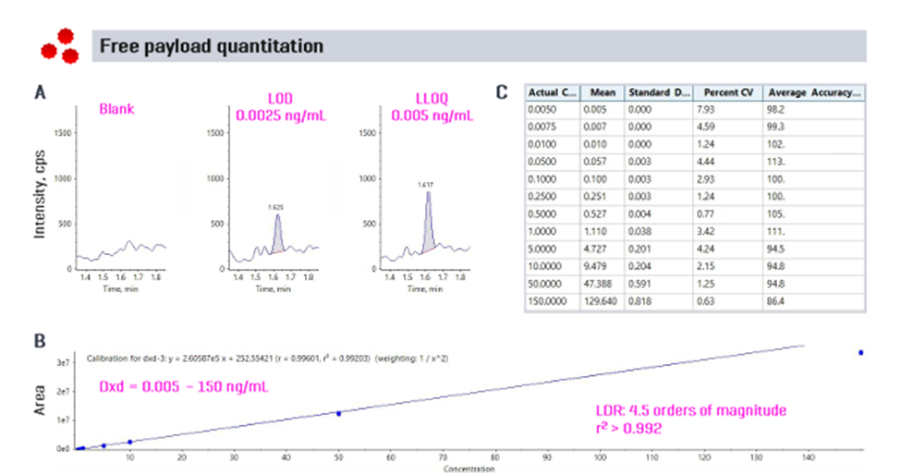Click the Mean value 129.640
Viewport: 901px width, 474px height.
click(600, 301)
